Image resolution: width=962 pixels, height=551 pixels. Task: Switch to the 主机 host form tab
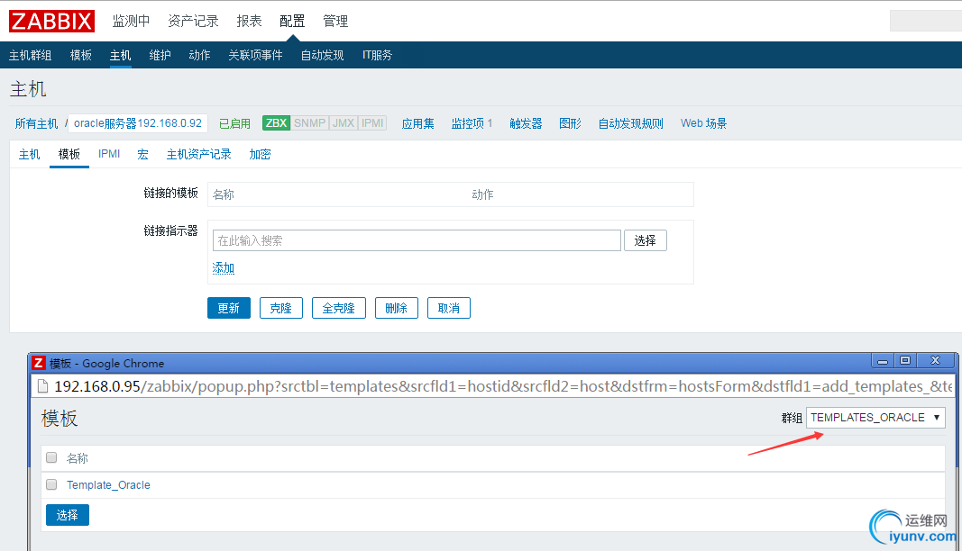click(x=30, y=155)
